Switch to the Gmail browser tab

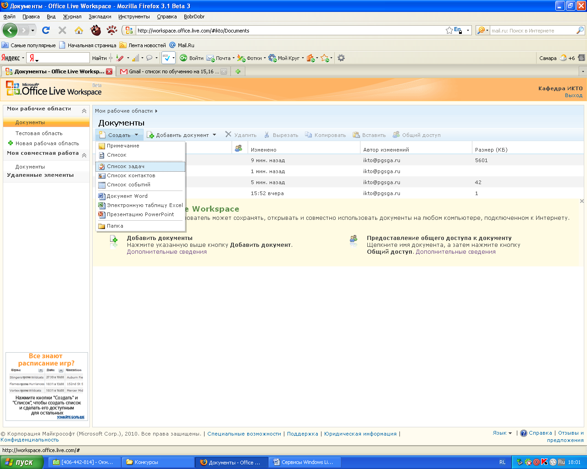click(x=173, y=71)
